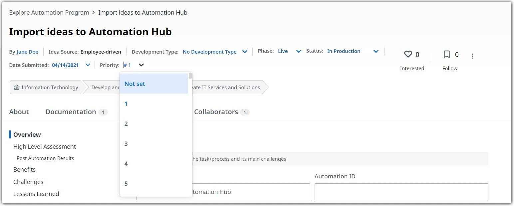Click the Priority '# 1' input value
This screenshot has width=514, height=206.
[128, 65]
